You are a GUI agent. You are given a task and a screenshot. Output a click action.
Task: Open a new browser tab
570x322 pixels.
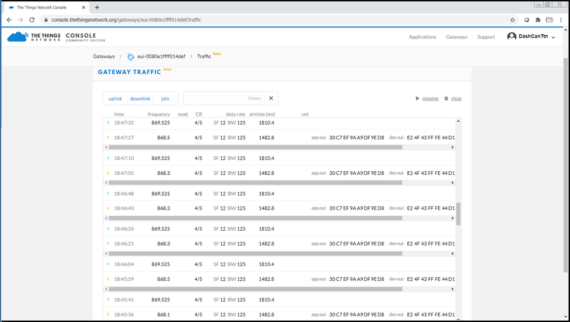coord(97,7)
